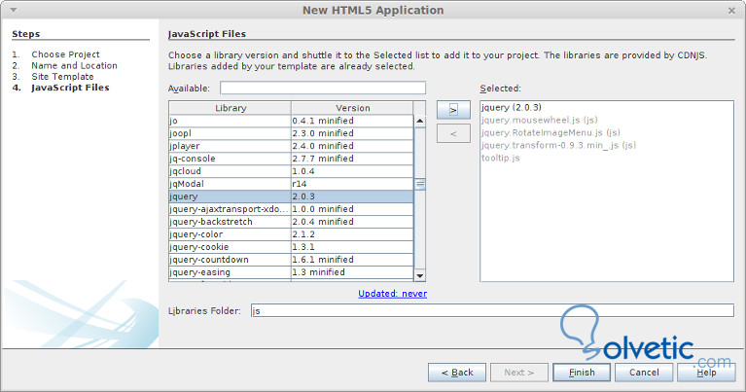This screenshot has height=392, width=746.
Task: Click the remove-library left arrow button
Action: (x=453, y=133)
